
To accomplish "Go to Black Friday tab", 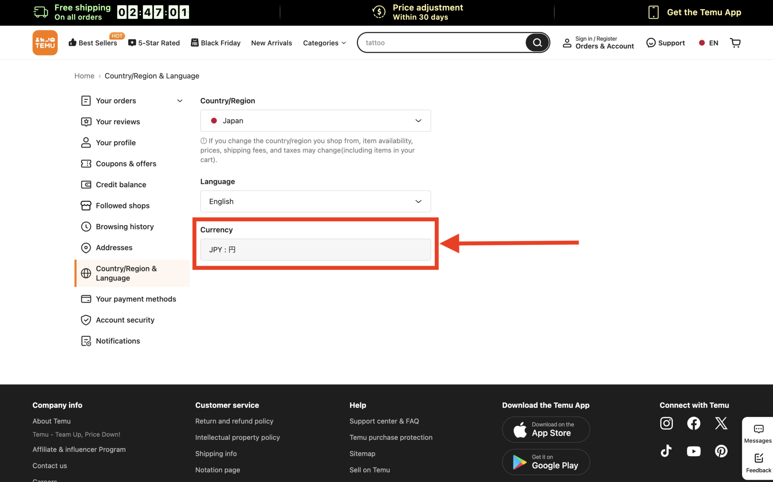I will point(216,43).
